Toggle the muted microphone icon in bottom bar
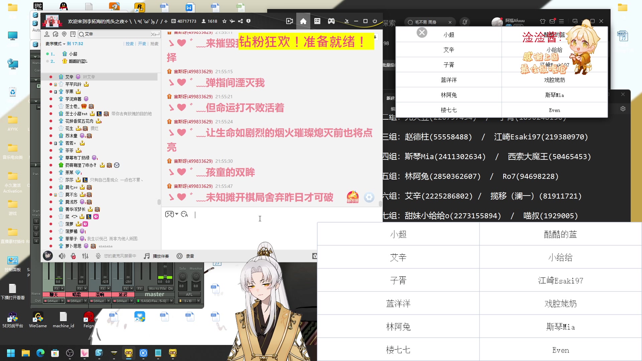The width and height of the screenshot is (642, 361). coord(73,256)
